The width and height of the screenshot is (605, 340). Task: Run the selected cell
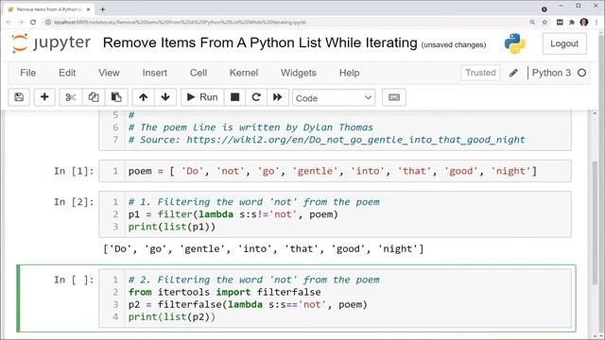pos(202,97)
